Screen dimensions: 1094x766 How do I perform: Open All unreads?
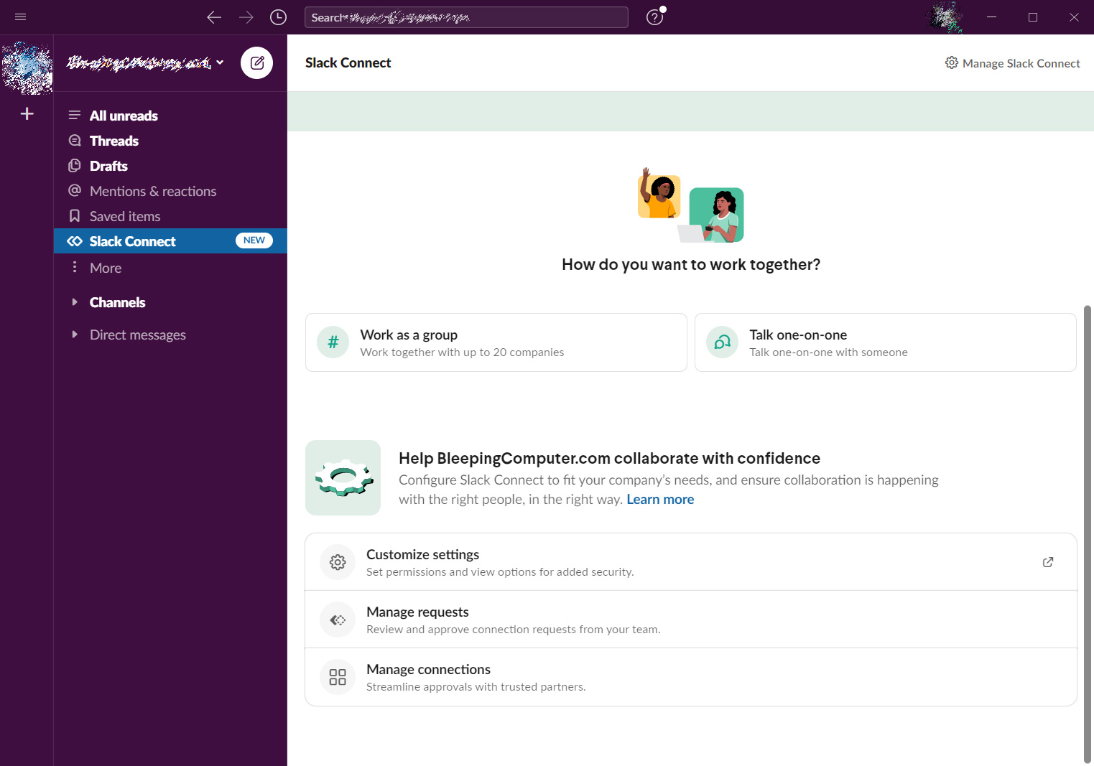170,116
